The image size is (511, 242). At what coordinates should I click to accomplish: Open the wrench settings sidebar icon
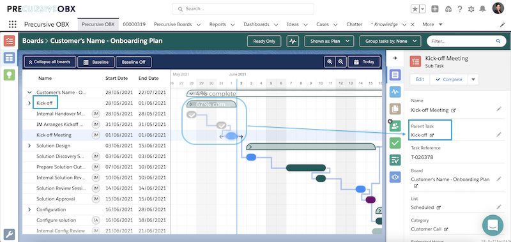[x=9, y=234]
